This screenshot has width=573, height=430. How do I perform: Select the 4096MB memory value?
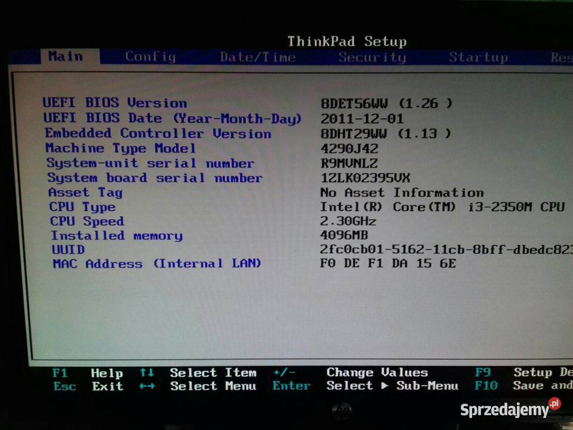pyautogui.click(x=344, y=235)
